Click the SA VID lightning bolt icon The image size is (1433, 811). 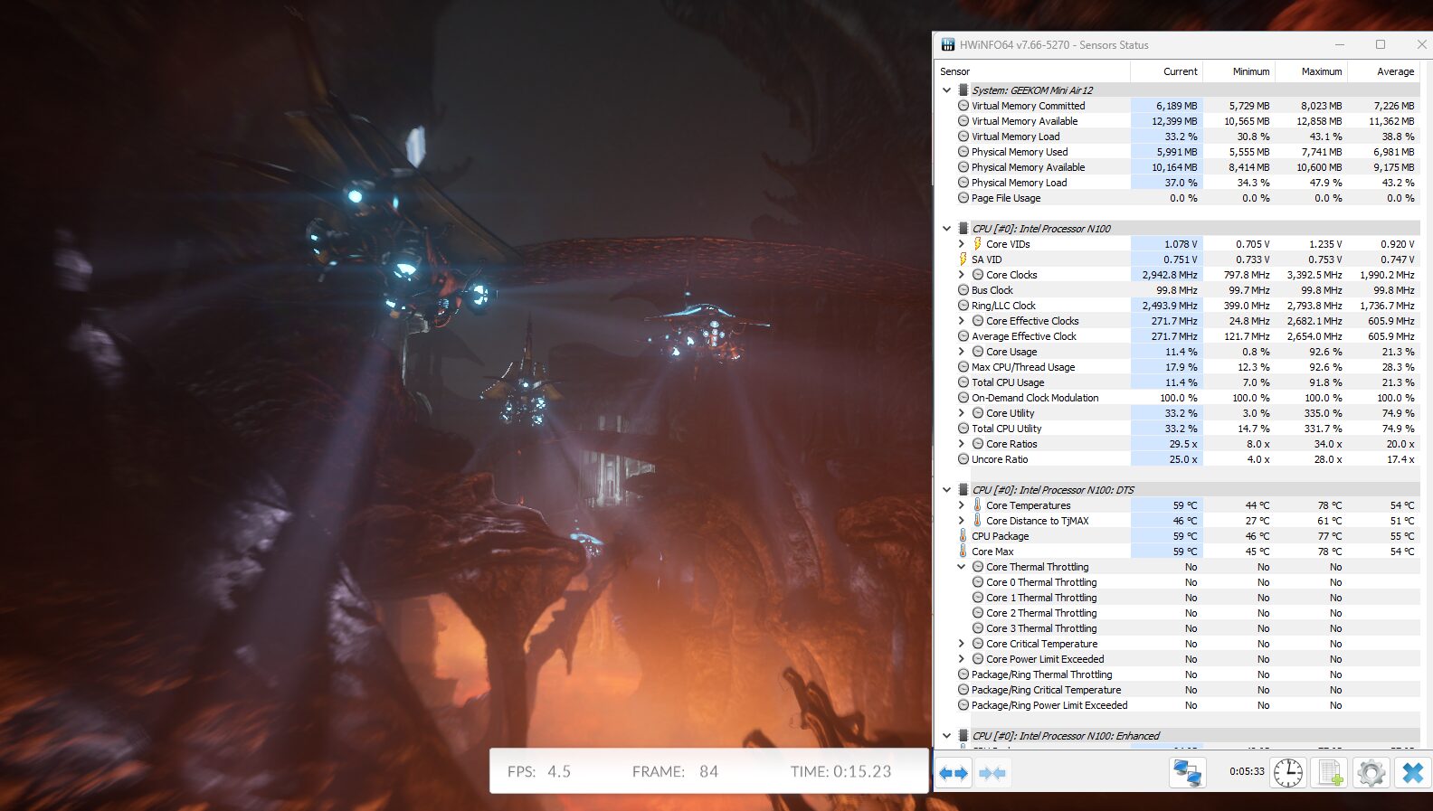click(963, 259)
